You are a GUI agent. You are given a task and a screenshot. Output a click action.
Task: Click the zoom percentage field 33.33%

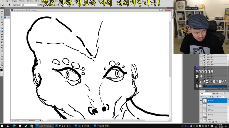click(x=13, y=120)
